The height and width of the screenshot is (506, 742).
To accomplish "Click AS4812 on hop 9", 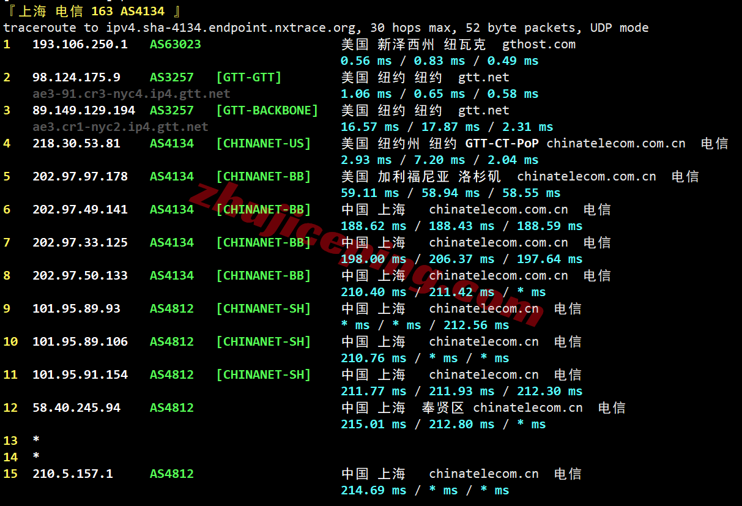I will click(172, 308).
